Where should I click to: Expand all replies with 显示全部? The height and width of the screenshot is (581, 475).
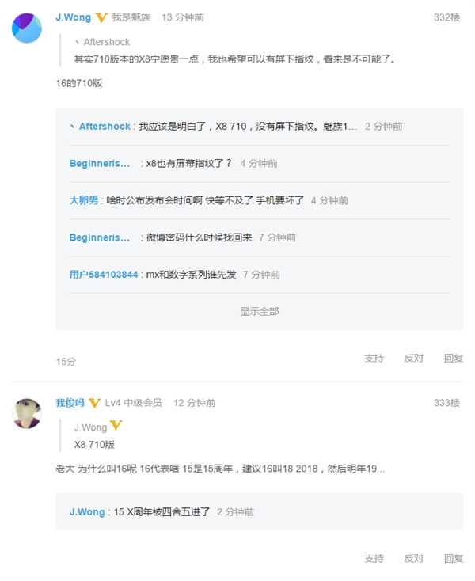pos(259,311)
